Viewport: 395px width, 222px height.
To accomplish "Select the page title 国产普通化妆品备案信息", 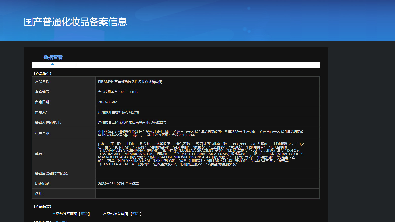I will tap(75, 22).
